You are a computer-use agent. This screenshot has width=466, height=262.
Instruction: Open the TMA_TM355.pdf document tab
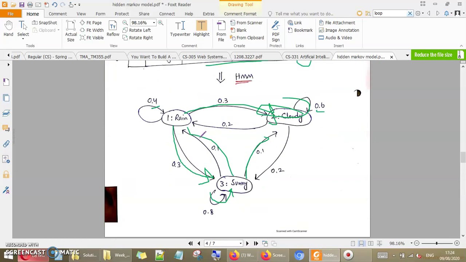point(95,57)
